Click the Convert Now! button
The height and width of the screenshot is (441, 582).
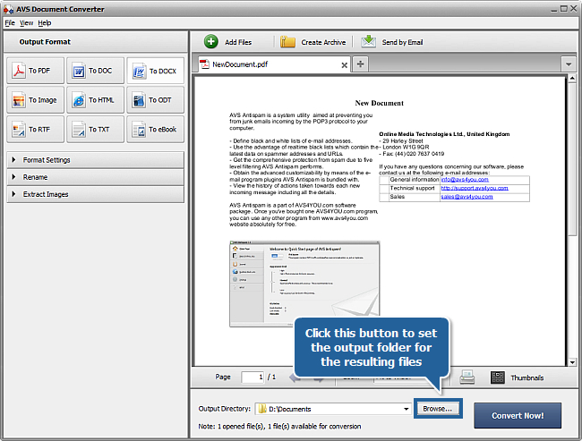tap(518, 415)
